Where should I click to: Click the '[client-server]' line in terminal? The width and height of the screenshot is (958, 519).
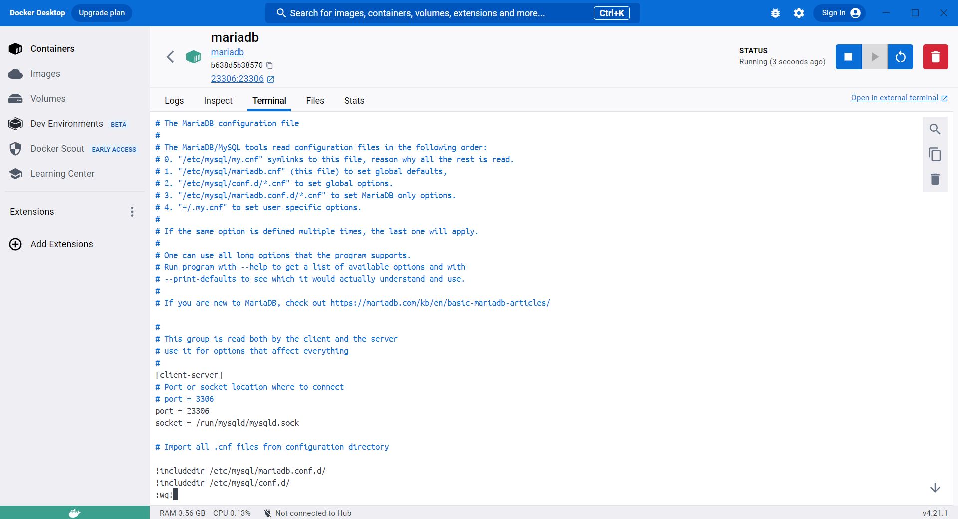click(189, 375)
